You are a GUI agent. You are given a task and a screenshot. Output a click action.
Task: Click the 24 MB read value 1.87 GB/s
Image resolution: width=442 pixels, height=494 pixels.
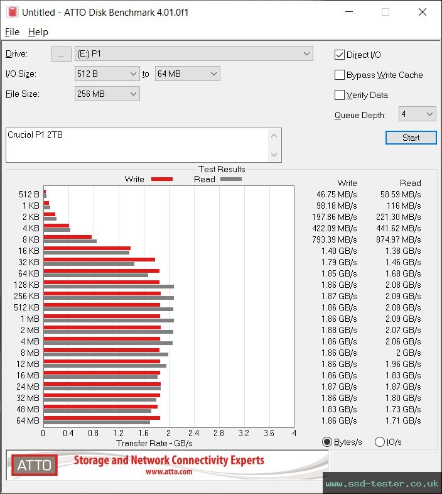click(403, 387)
